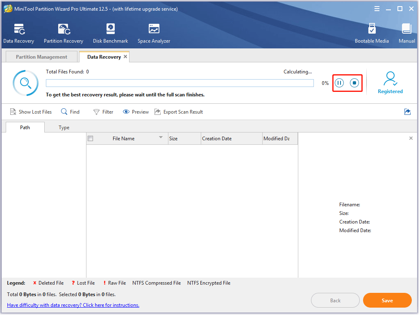Click the Deleted File legend entry
The image size is (420, 315).
(x=48, y=283)
